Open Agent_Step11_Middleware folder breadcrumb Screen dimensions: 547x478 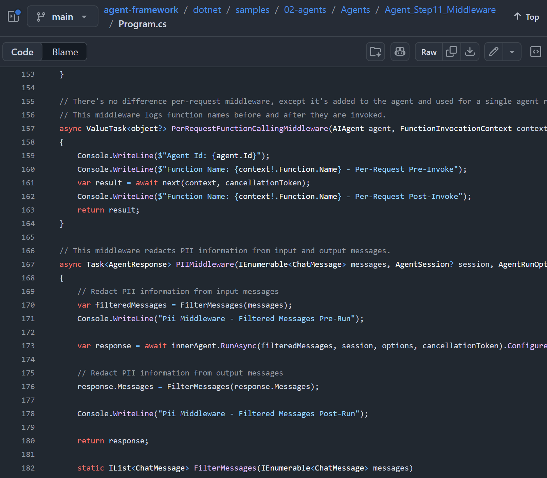440,10
